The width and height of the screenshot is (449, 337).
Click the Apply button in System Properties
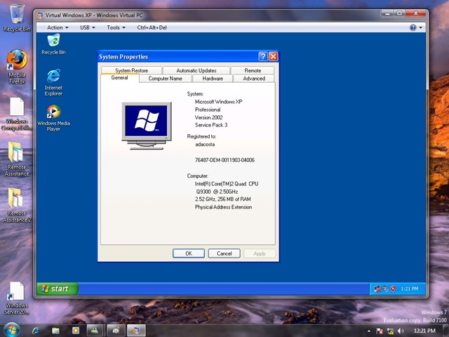(x=260, y=253)
